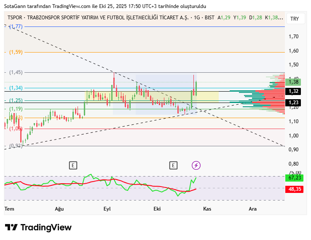
Task: Click the 1,50 price axis label
Action: click(x=293, y=65)
